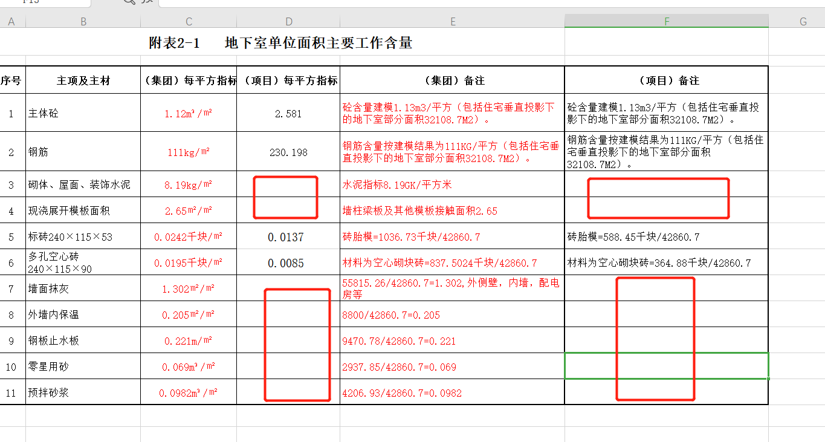
Task: Click serial number 5 cell
Action: tap(11, 236)
